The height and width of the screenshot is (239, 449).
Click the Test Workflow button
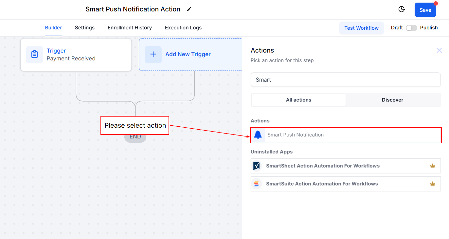tap(361, 28)
